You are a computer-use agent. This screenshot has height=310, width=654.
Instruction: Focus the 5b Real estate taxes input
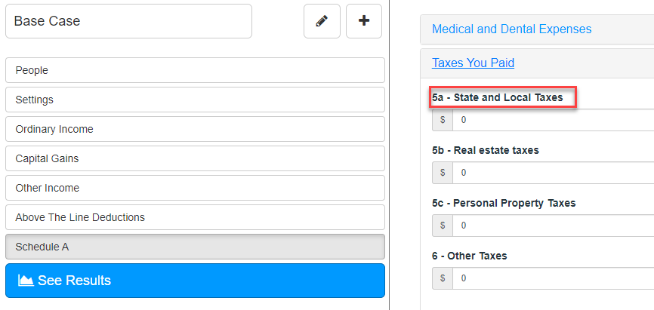pyautogui.click(x=554, y=173)
